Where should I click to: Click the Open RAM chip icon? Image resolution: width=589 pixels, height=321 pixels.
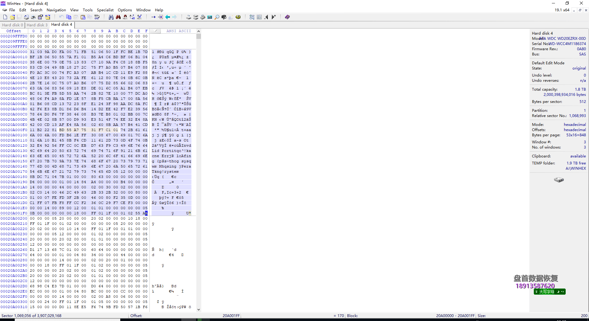tap(203, 17)
